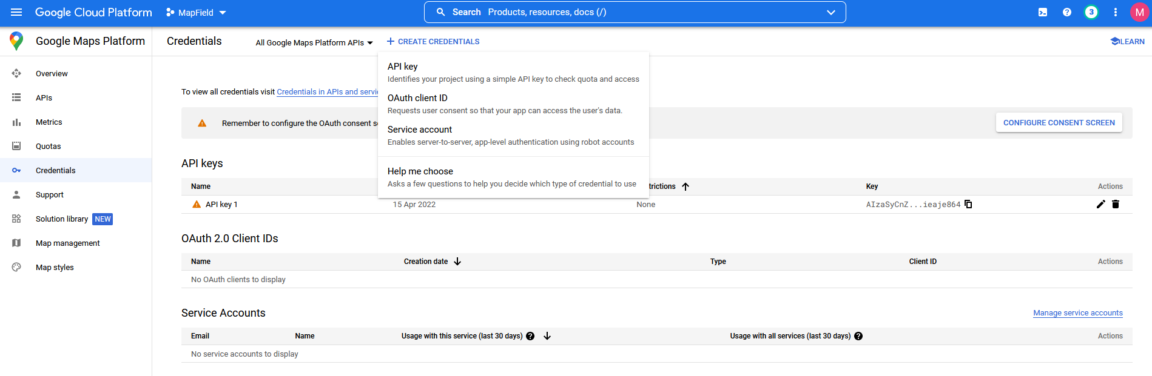
Task: Click OAuth Type column header
Action: click(x=718, y=262)
